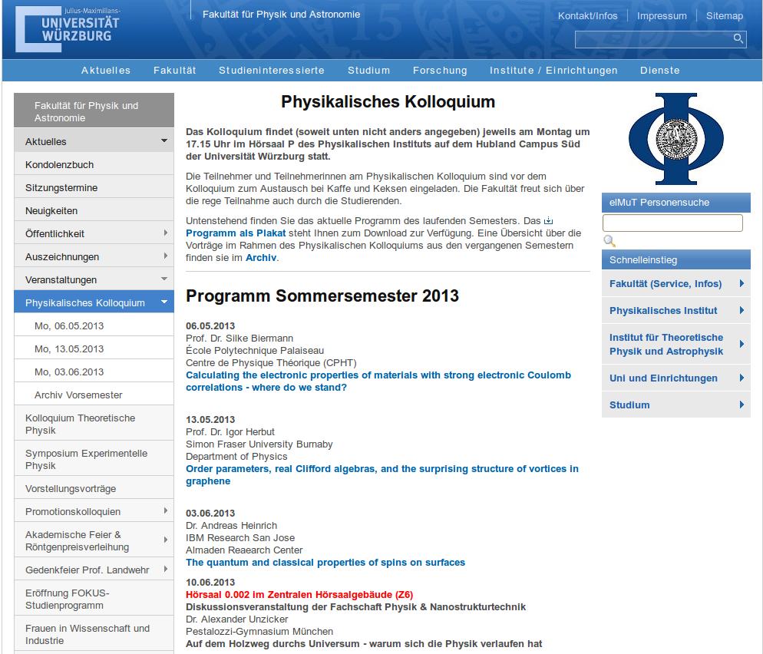Open the Programm als Plakat link
The image size is (763, 654).
coord(236,233)
